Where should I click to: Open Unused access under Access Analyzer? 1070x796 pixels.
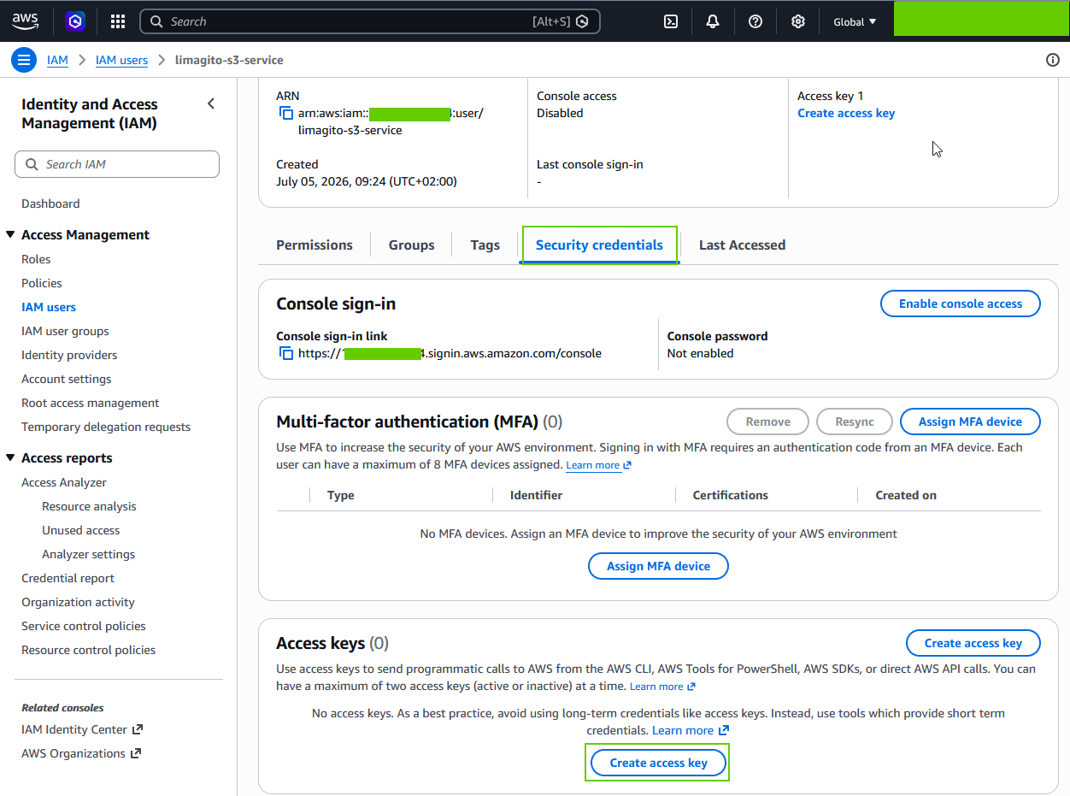[80, 530]
